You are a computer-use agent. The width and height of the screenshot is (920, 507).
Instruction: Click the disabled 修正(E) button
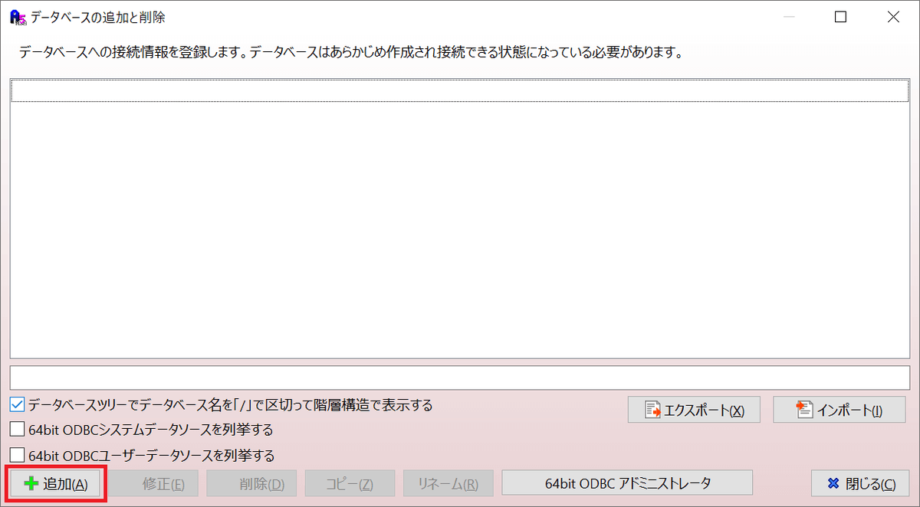point(153,483)
